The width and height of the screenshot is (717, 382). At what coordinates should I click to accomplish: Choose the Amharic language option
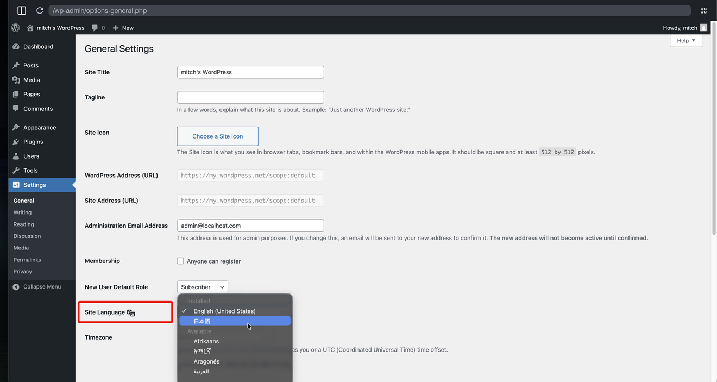(x=235, y=351)
